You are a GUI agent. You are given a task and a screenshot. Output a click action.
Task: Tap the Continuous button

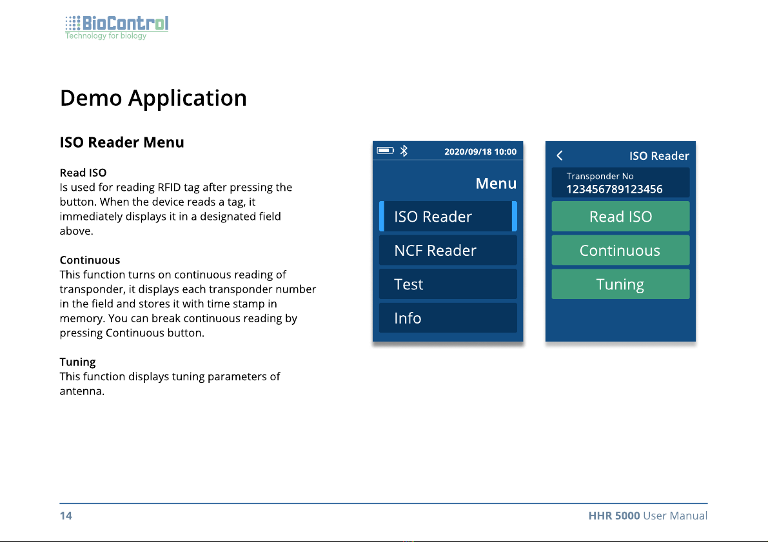point(620,250)
